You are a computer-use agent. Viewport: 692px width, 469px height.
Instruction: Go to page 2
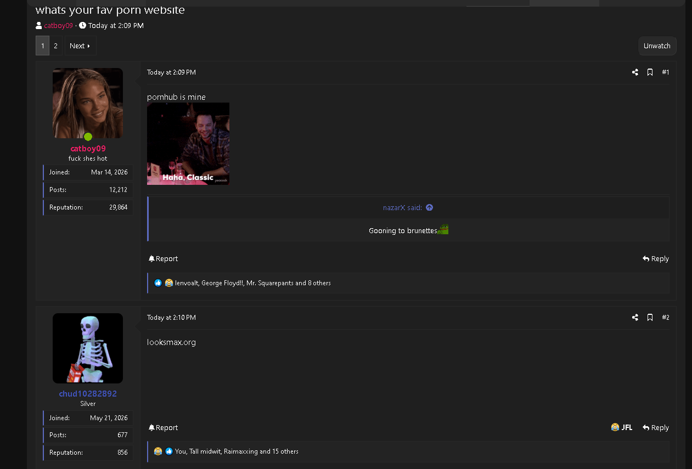55,46
